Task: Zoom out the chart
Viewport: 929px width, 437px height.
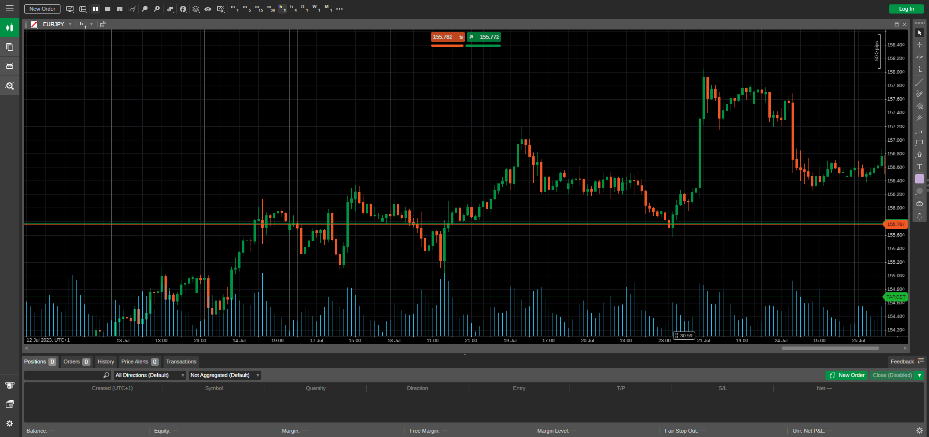Action: [144, 9]
